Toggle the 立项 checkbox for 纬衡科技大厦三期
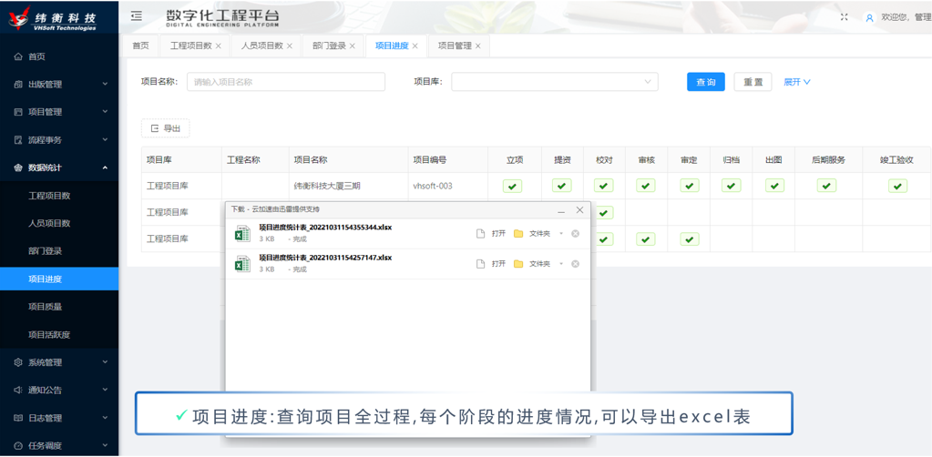Screen dimensions: 932x457 pos(513,186)
